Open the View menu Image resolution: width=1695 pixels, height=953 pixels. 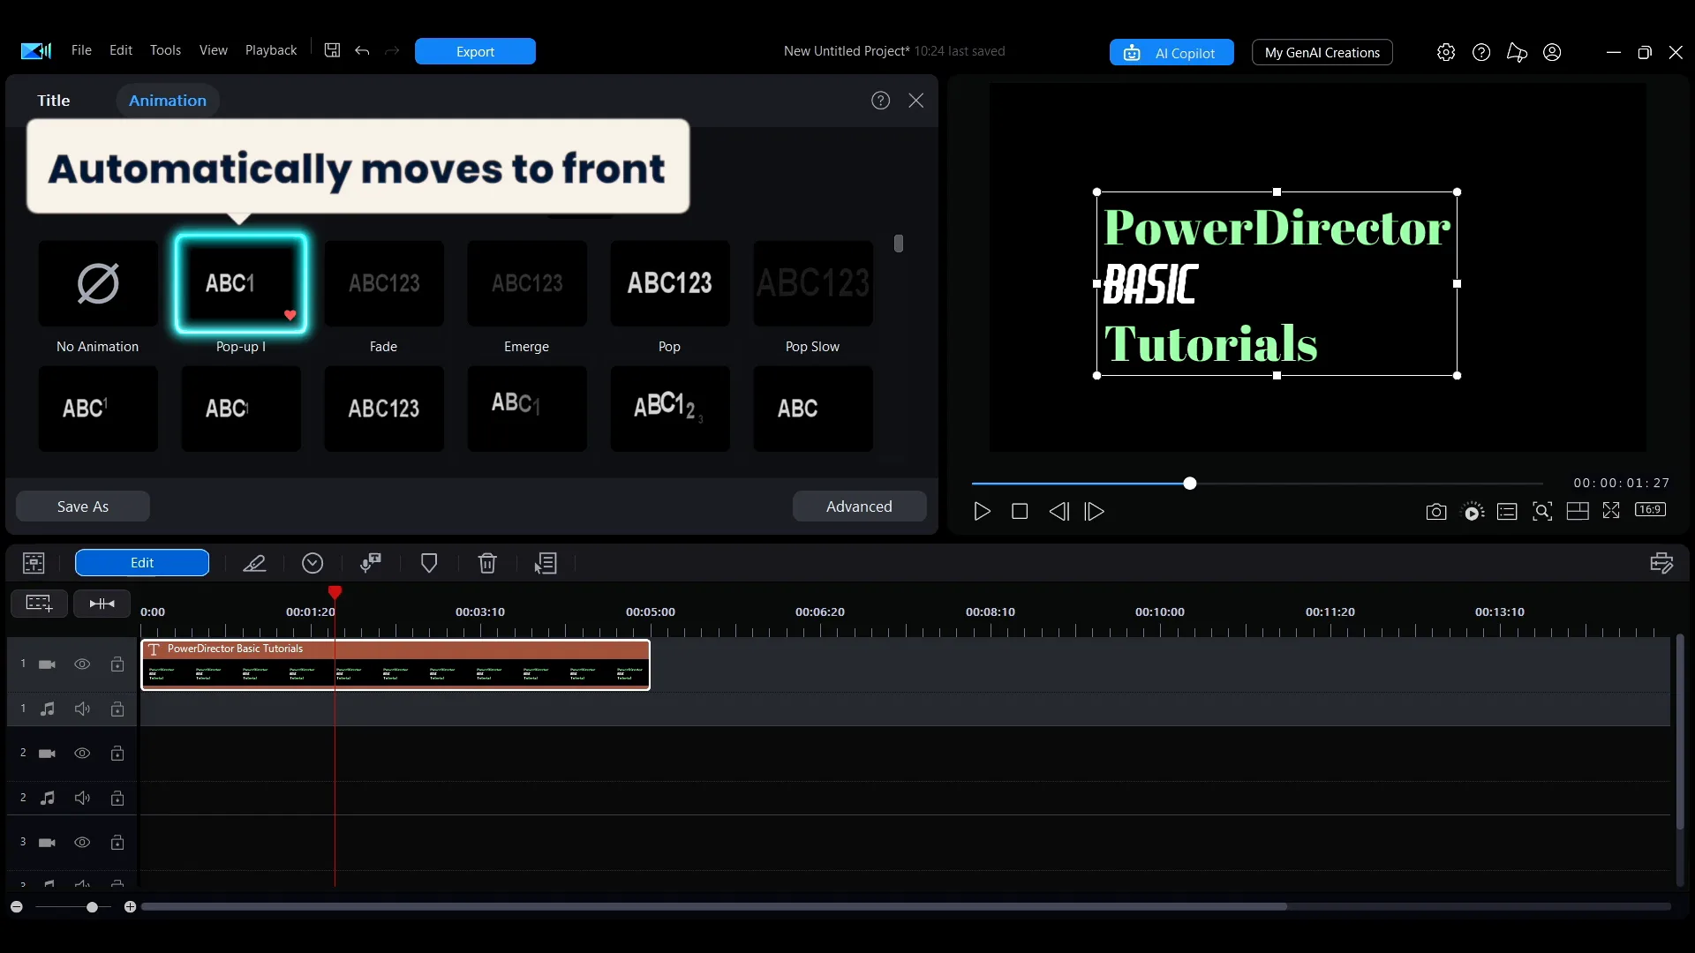tap(214, 50)
